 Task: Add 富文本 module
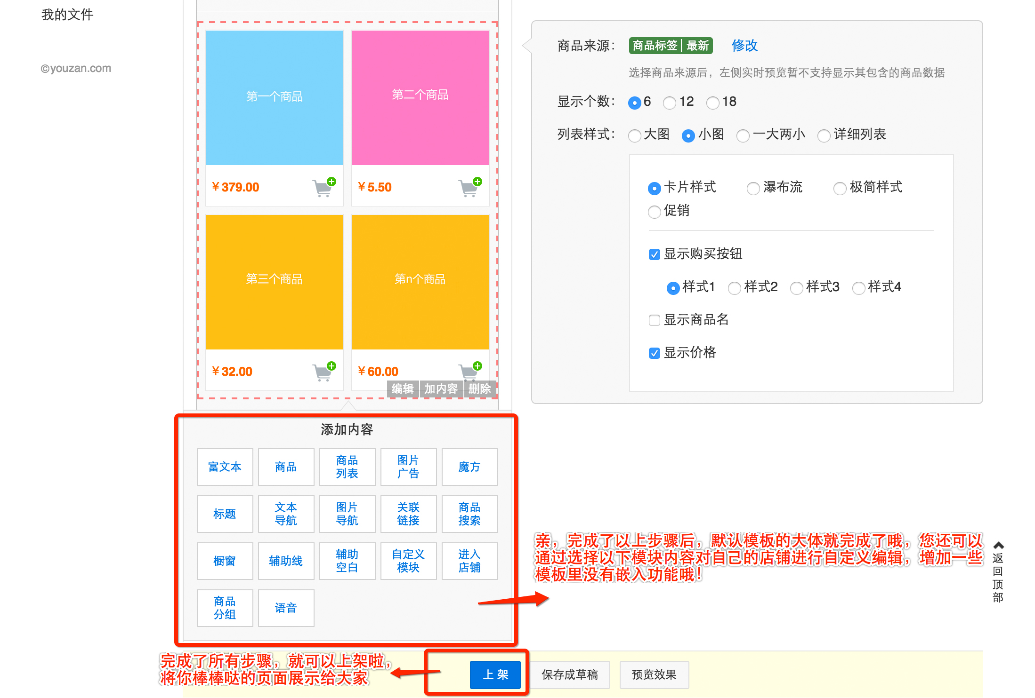click(225, 467)
